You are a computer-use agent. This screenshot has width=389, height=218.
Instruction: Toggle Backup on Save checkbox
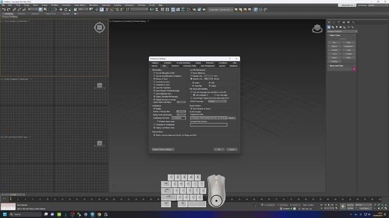pyautogui.click(x=154, y=79)
